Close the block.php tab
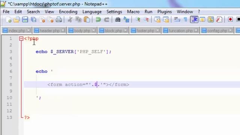240x135 pixels. pos(126,30)
